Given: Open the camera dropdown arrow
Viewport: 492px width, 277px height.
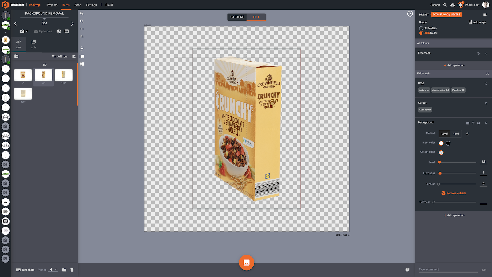Looking at the screenshot, I should point(27,31).
